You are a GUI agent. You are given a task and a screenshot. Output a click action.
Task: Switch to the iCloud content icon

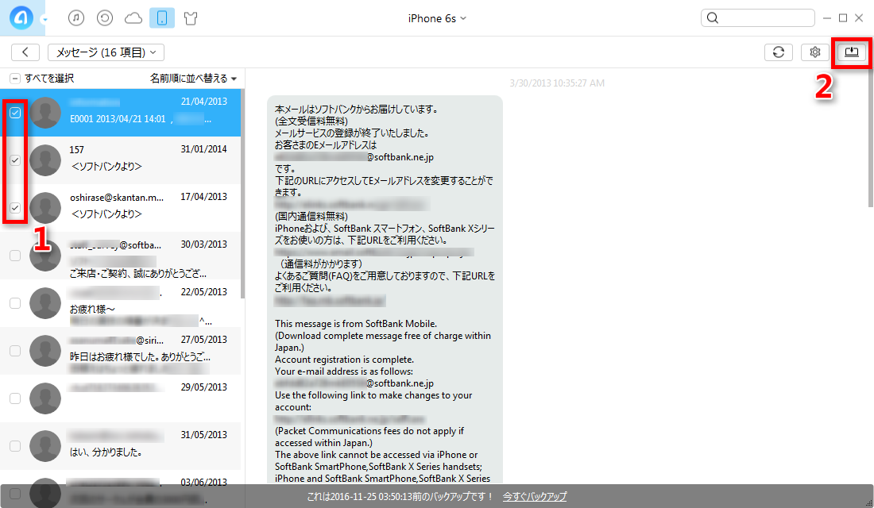coord(133,18)
